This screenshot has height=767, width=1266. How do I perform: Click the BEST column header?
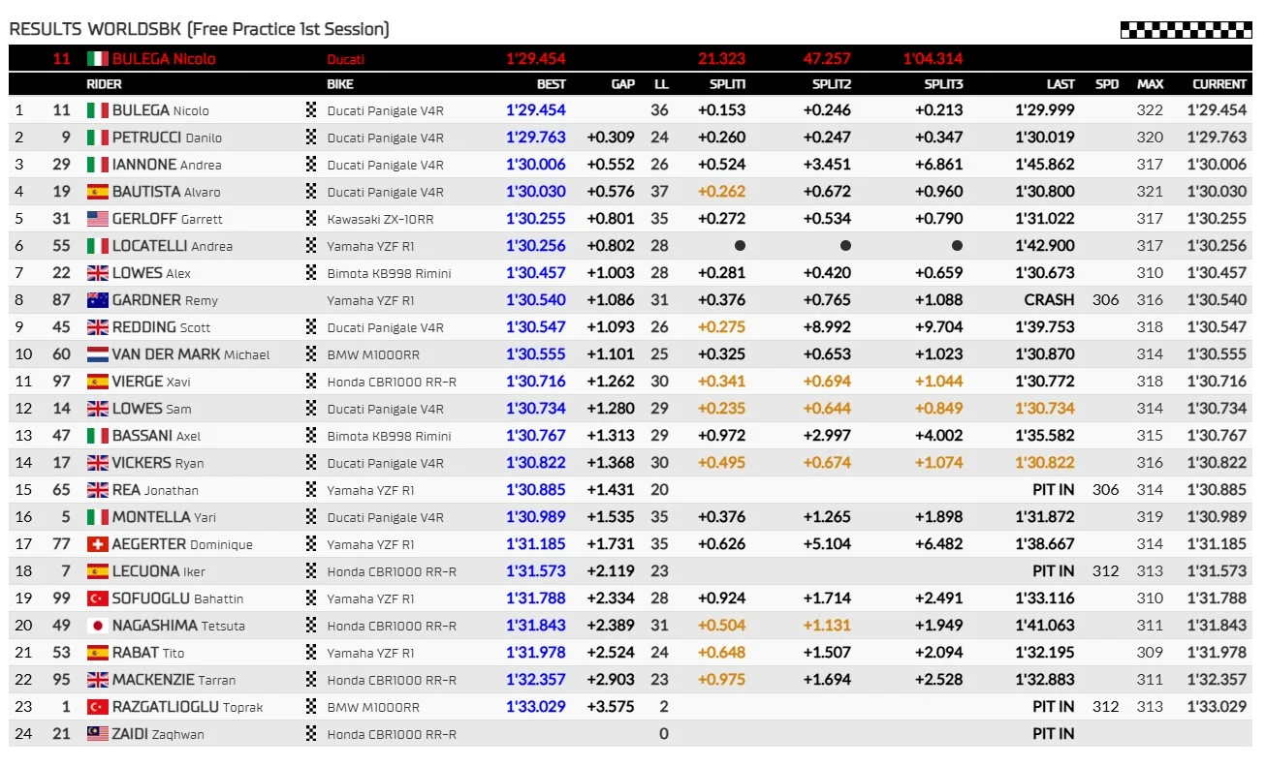click(551, 84)
